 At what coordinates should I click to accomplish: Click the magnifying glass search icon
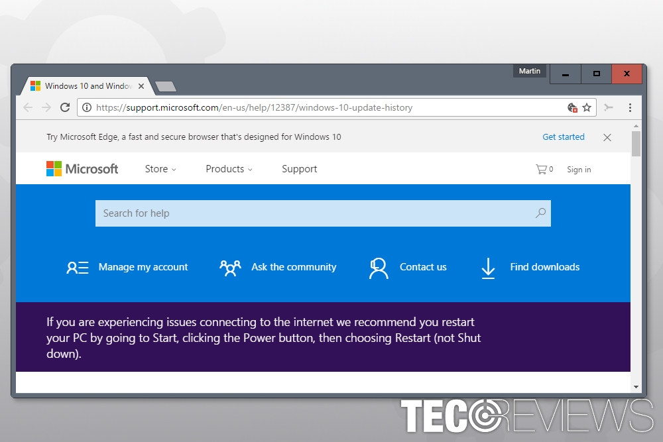[x=540, y=213]
